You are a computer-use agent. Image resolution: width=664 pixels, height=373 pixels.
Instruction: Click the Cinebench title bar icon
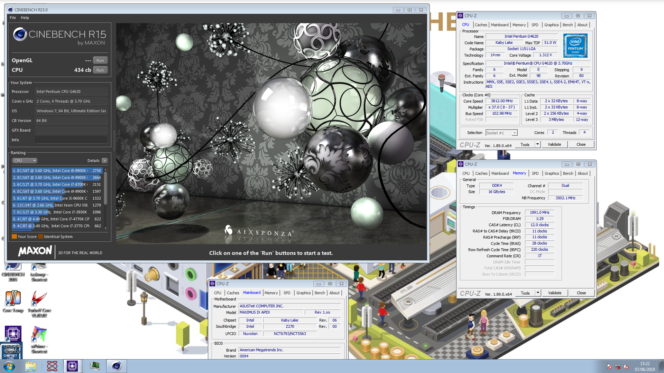(10, 10)
